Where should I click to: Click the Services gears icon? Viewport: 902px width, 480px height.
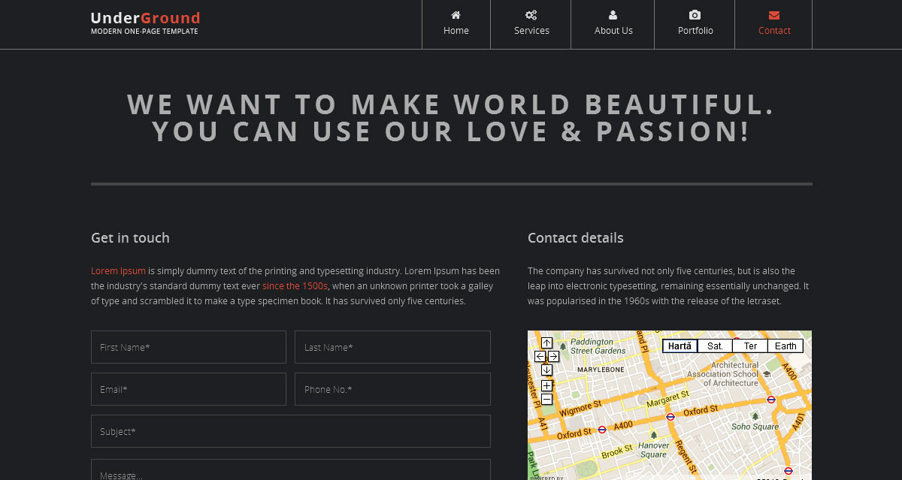531,15
